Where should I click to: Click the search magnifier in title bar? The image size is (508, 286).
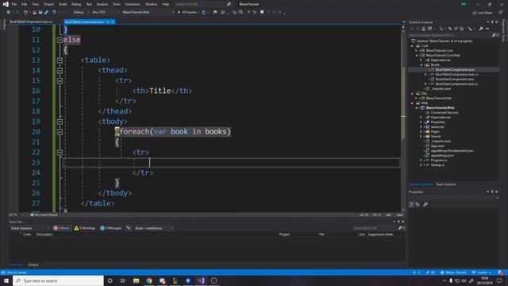(229, 4)
